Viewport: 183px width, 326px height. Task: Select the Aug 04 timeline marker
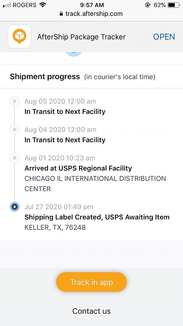pyautogui.click(x=14, y=130)
